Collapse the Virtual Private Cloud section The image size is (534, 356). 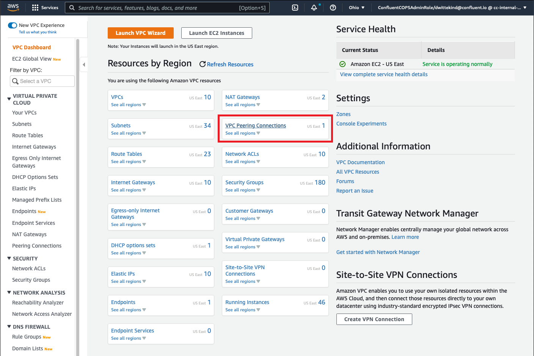(9, 99)
